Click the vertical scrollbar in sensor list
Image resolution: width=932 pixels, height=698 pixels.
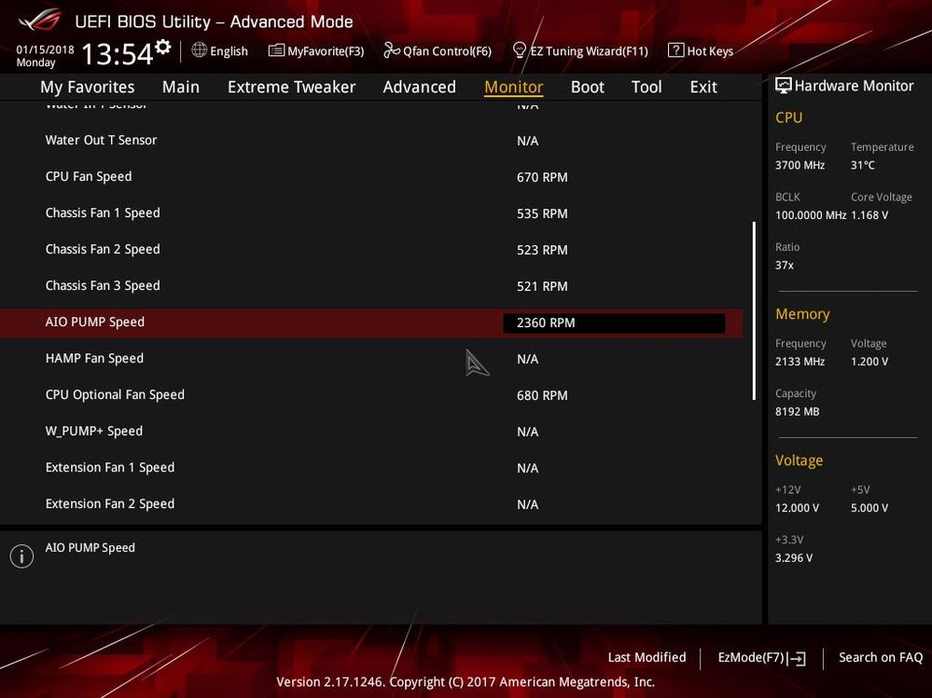(754, 311)
